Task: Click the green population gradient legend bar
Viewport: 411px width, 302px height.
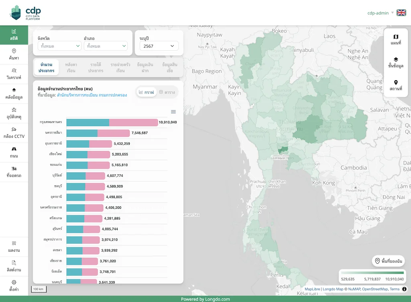Action: click(x=372, y=273)
